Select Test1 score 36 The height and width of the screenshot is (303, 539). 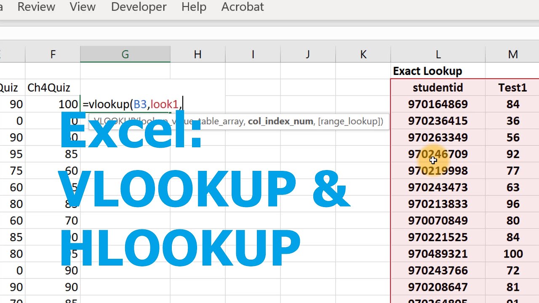coord(512,121)
